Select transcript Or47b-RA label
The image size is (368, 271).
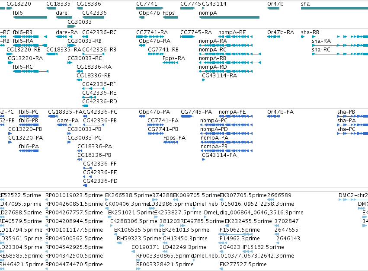coord(281,32)
